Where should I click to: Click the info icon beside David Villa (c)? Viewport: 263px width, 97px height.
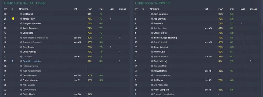tap(152, 61)
